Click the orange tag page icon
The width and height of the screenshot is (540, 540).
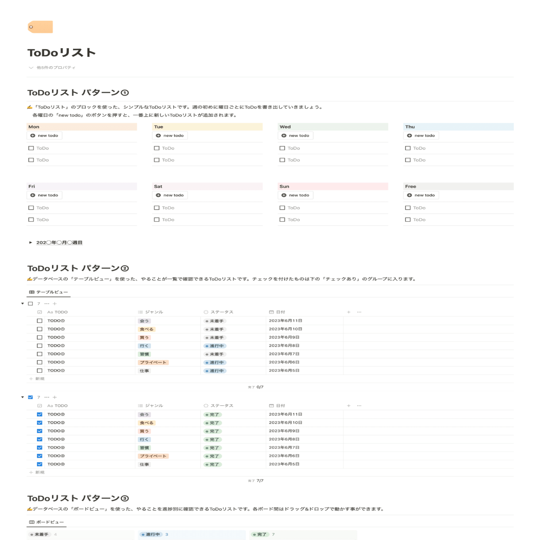tap(40, 27)
